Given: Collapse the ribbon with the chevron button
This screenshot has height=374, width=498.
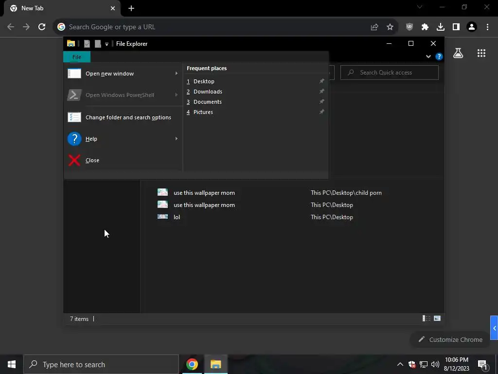Looking at the screenshot, I should (428, 56).
